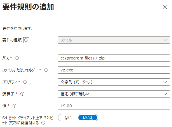172x127 pixels.
Task: Click info icon for 32 ビット アプリ setting
Action: pos(43,123)
